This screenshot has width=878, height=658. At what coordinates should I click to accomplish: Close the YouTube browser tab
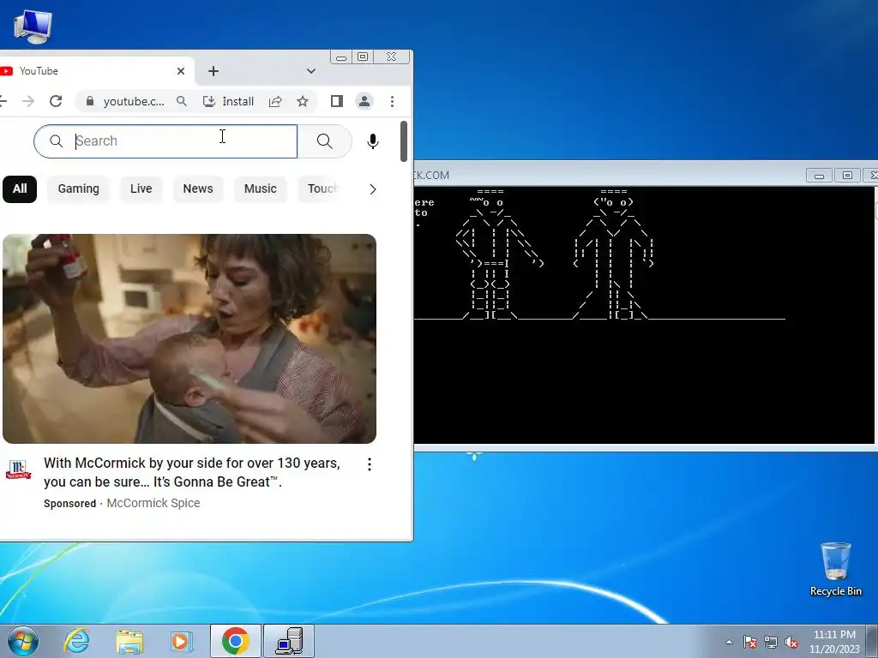[180, 71]
